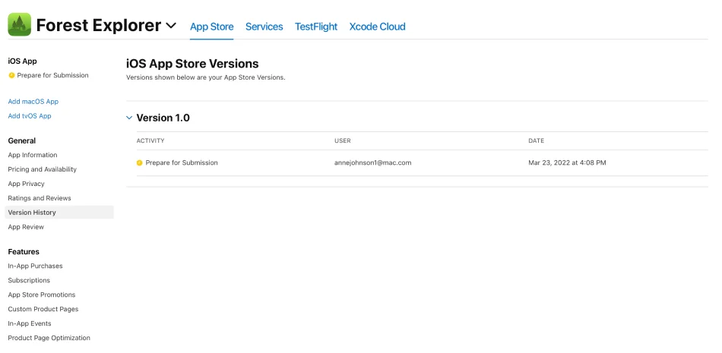The height and width of the screenshot is (353, 722).
Task: Click the annejohnson1@mac.com user cell
Action: pyautogui.click(x=373, y=163)
